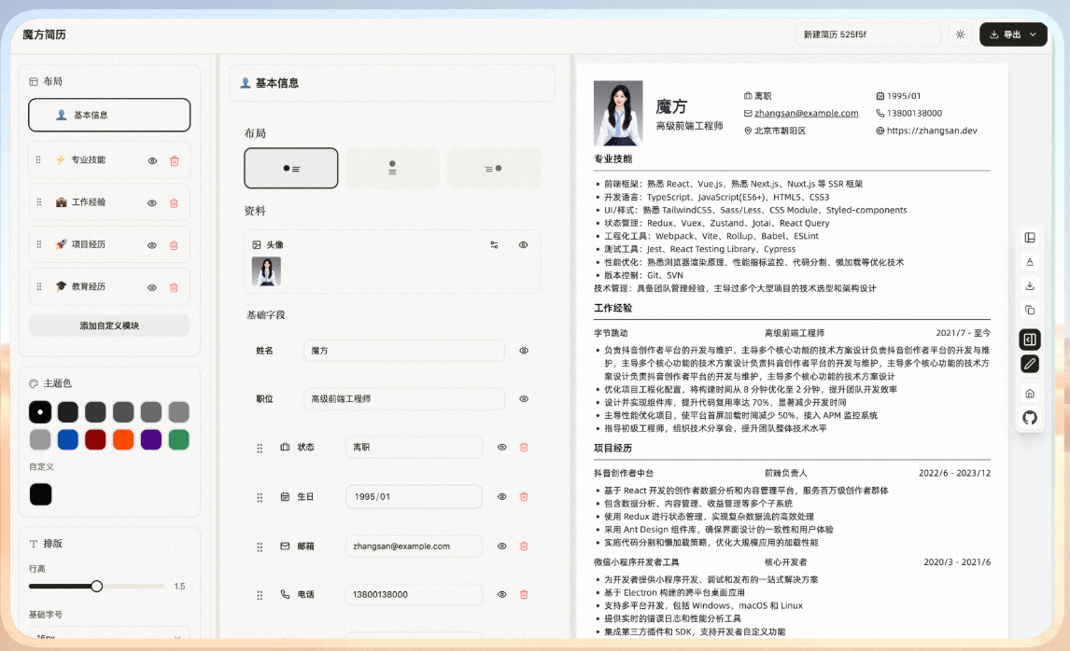Select the 项目经历 module in layout list
Screen dimensions: 1070x651
pyautogui.click(x=90, y=245)
